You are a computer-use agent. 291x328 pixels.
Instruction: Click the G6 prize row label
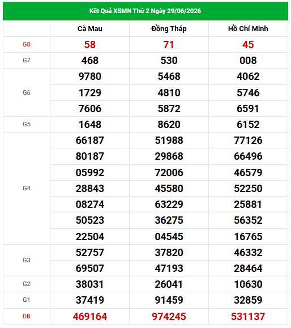click(x=27, y=92)
